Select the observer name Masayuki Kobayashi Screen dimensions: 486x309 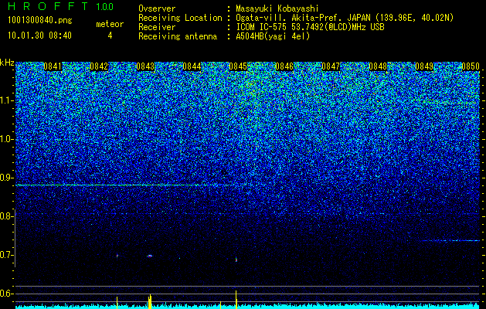click(x=277, y=8)
